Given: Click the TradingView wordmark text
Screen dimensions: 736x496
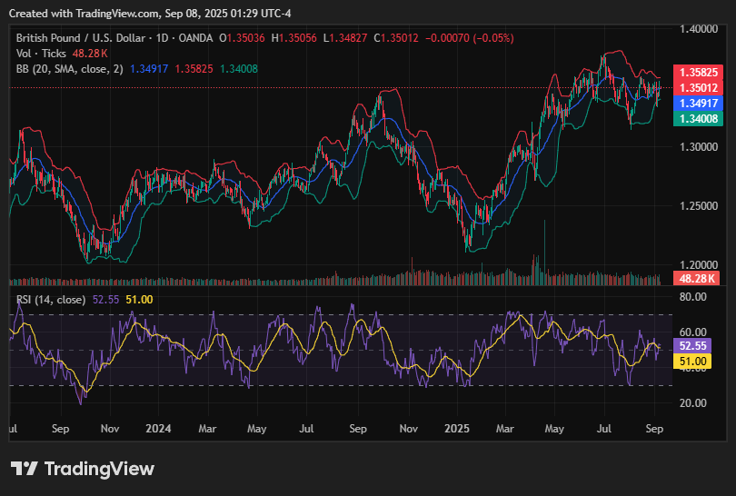Looking at the screenshot, I should 100,469.
